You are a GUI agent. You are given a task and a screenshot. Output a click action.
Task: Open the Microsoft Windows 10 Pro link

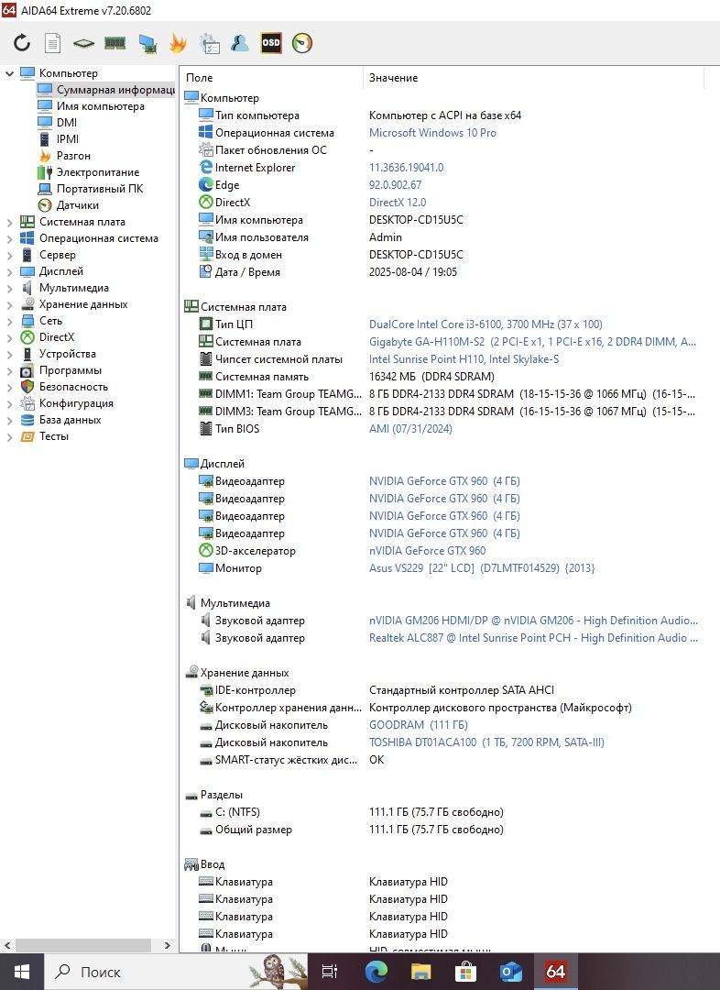[432, 133]
